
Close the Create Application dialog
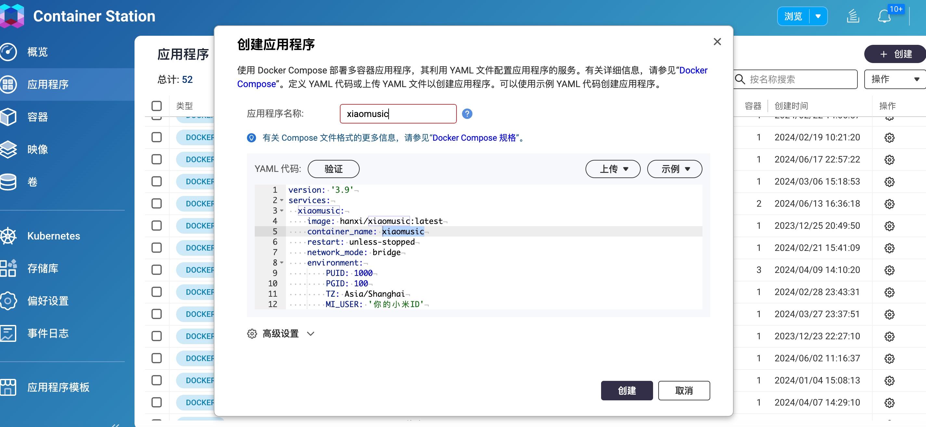click(717, 42)
